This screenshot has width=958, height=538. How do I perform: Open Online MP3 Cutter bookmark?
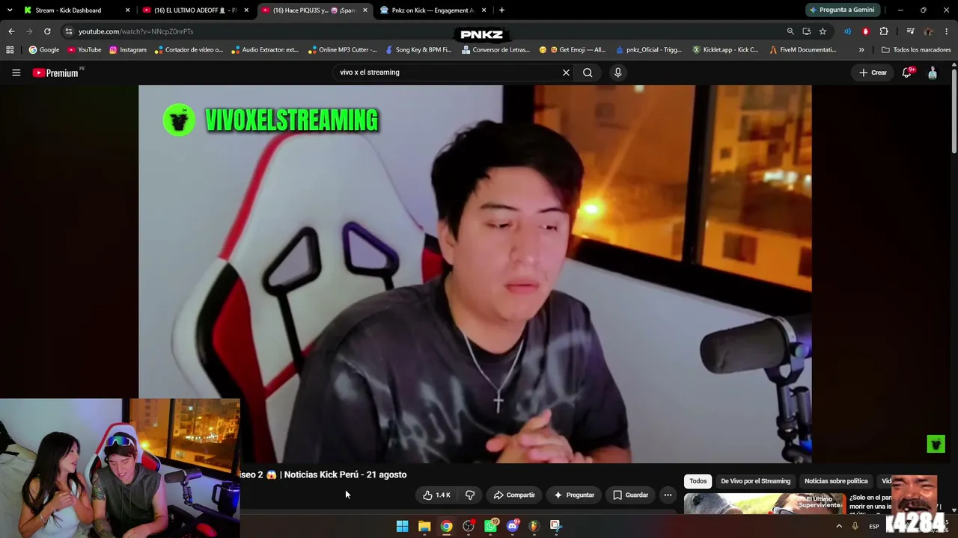343,50
